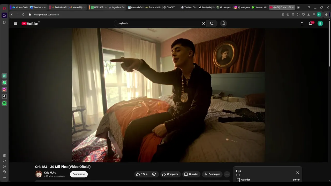
Task: Open Spotify in the Opera sidebar
Action: [4, 103]
